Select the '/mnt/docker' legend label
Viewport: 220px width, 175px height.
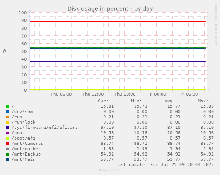coord(26,149)
